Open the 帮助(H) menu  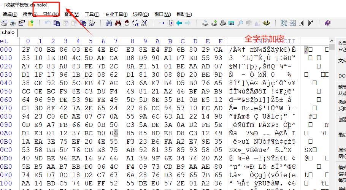point(184,14)
